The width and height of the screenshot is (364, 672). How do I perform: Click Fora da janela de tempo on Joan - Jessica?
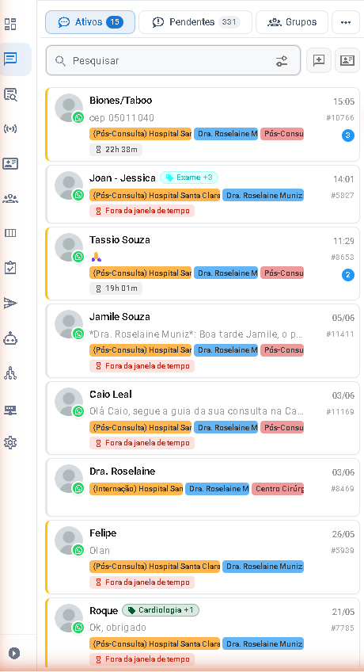tap(142, 211)
